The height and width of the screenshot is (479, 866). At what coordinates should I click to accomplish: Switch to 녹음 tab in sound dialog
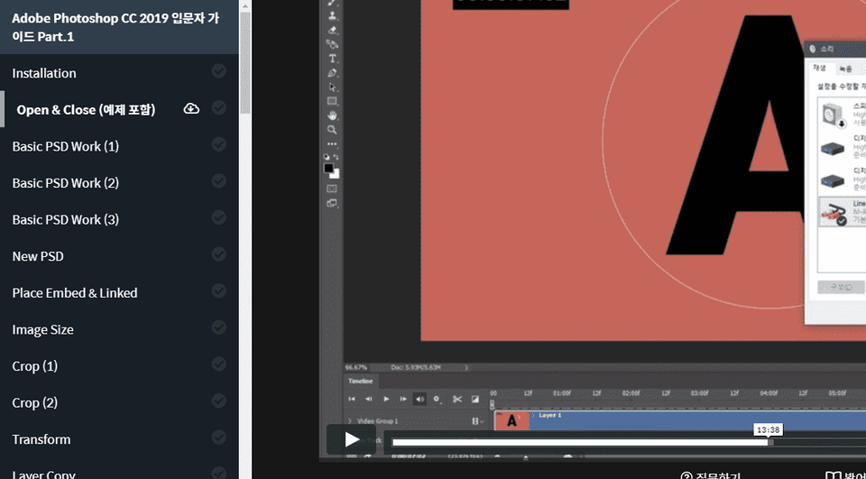[845, 69]
